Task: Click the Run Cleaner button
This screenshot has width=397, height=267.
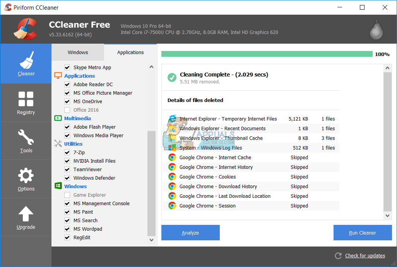Action: tap(362, 233)
